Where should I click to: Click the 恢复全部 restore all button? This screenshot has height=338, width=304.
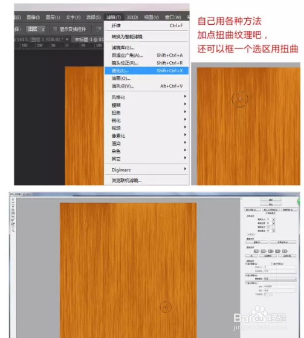283,242
